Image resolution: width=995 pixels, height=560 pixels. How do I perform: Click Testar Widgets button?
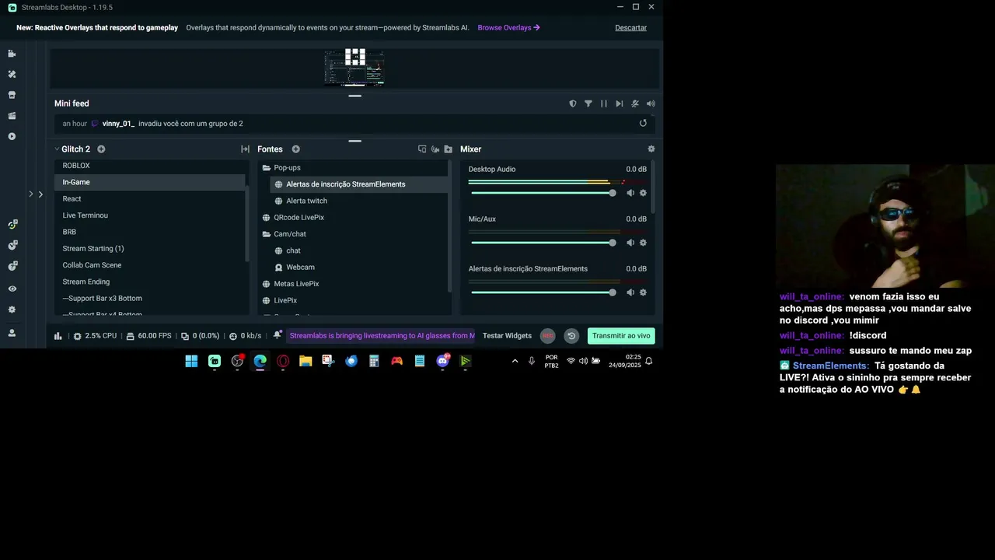click(x=507, y=336)
